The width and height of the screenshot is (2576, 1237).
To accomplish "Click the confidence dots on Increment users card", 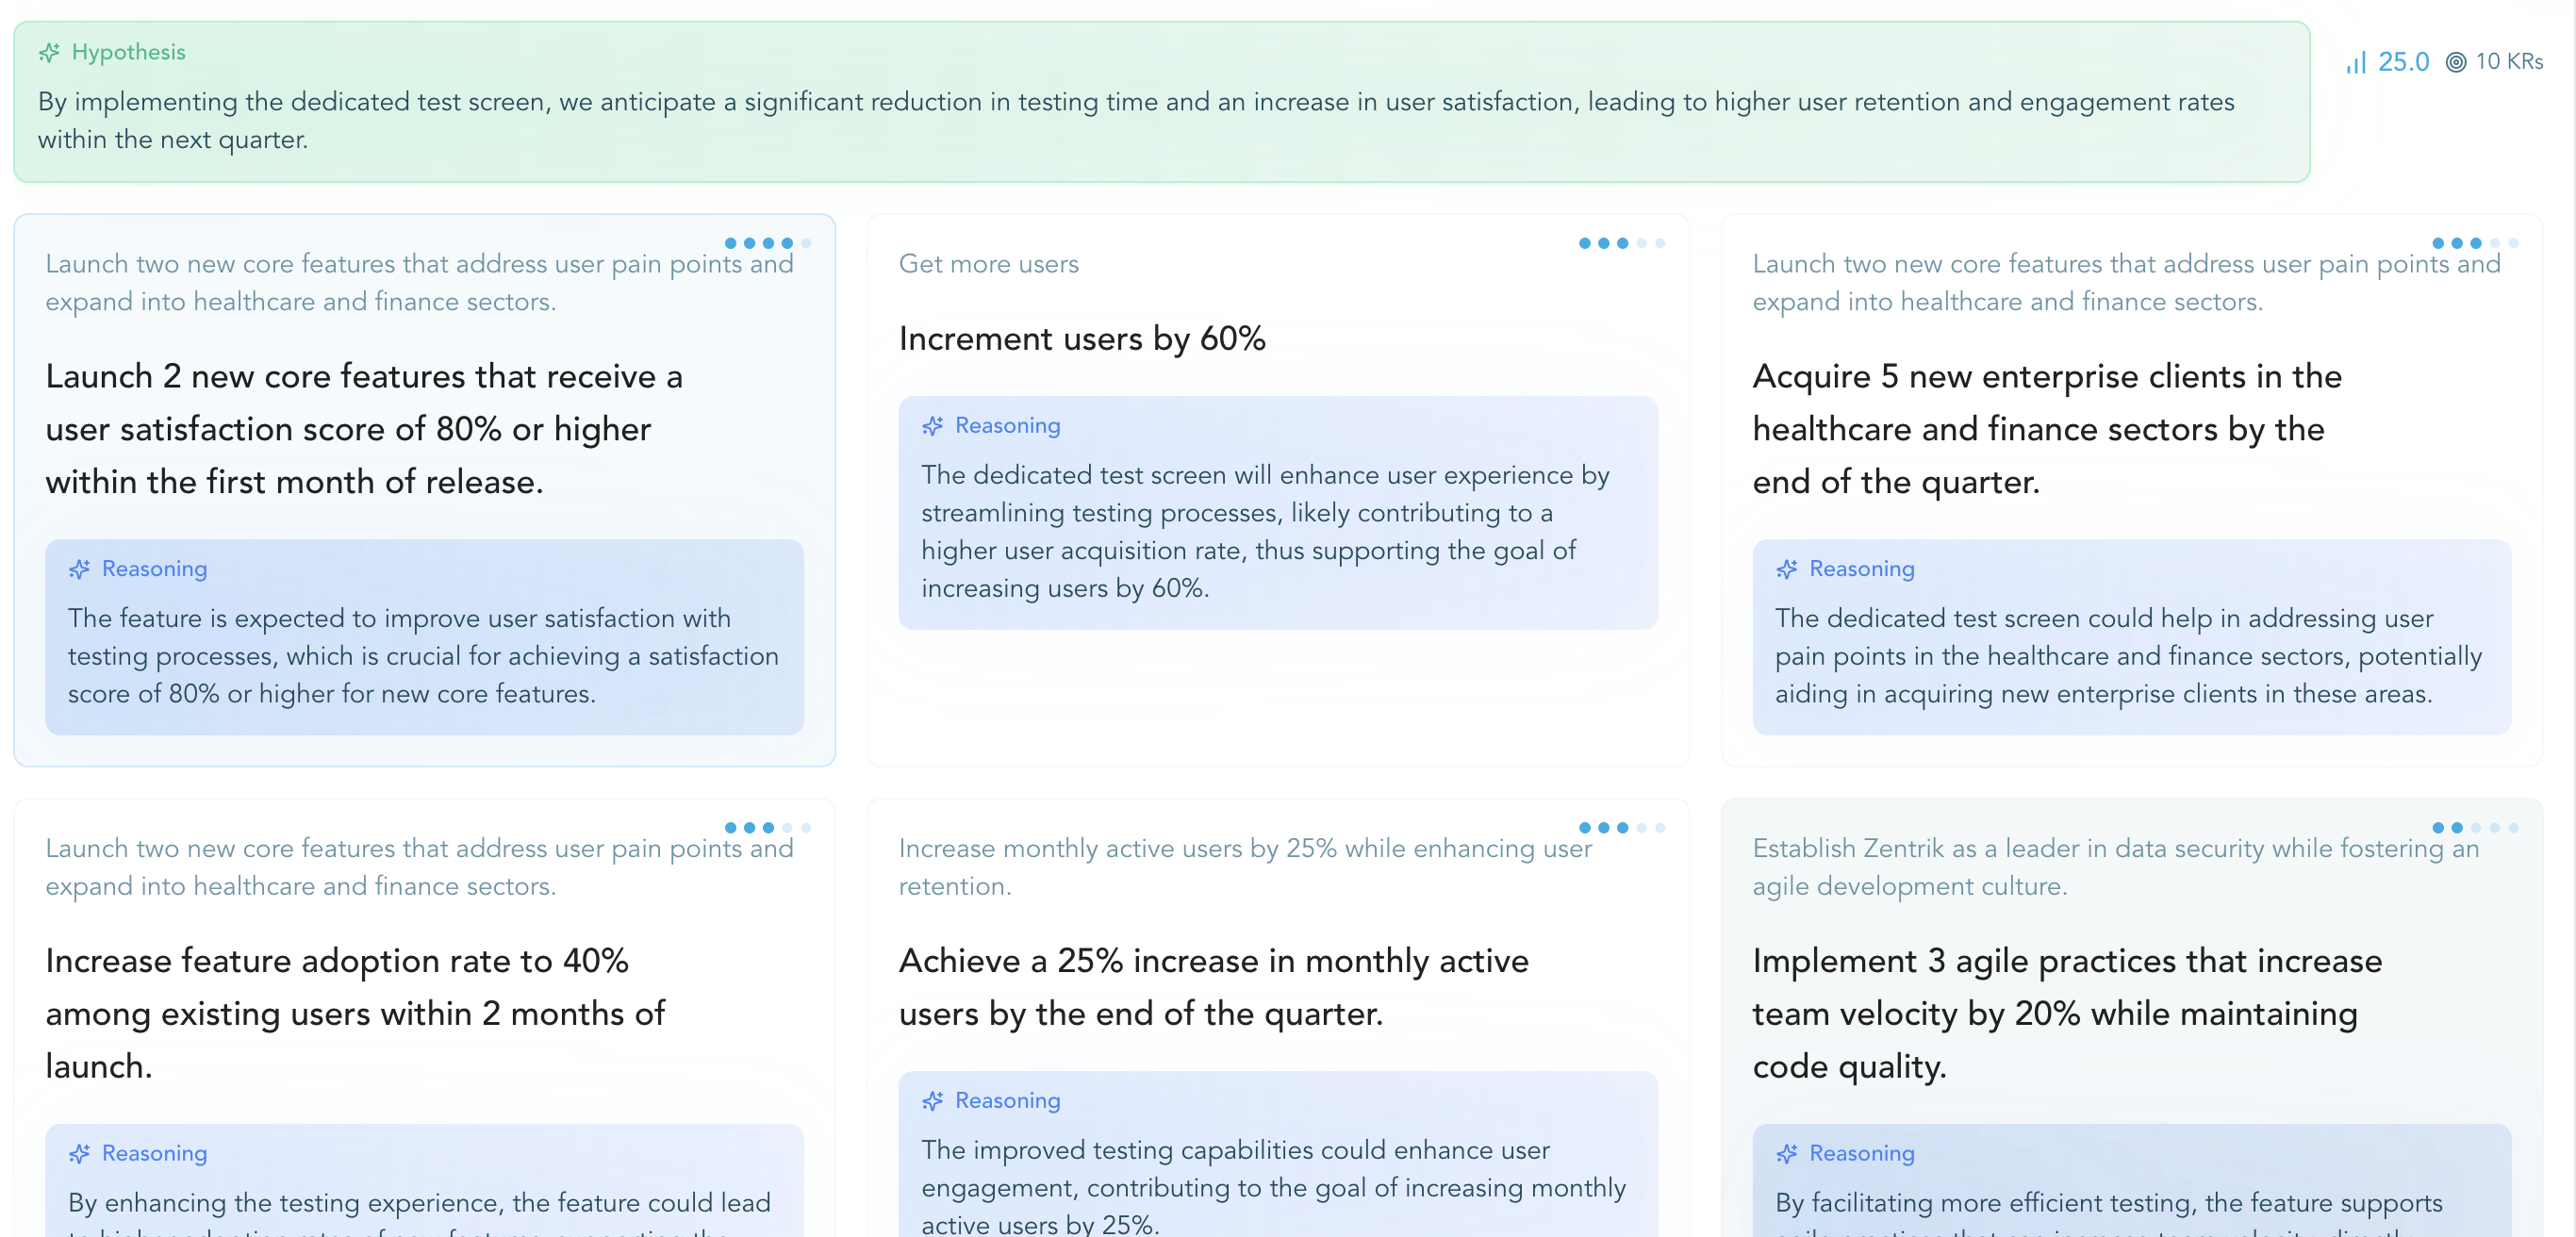I will pos(1621,243).
